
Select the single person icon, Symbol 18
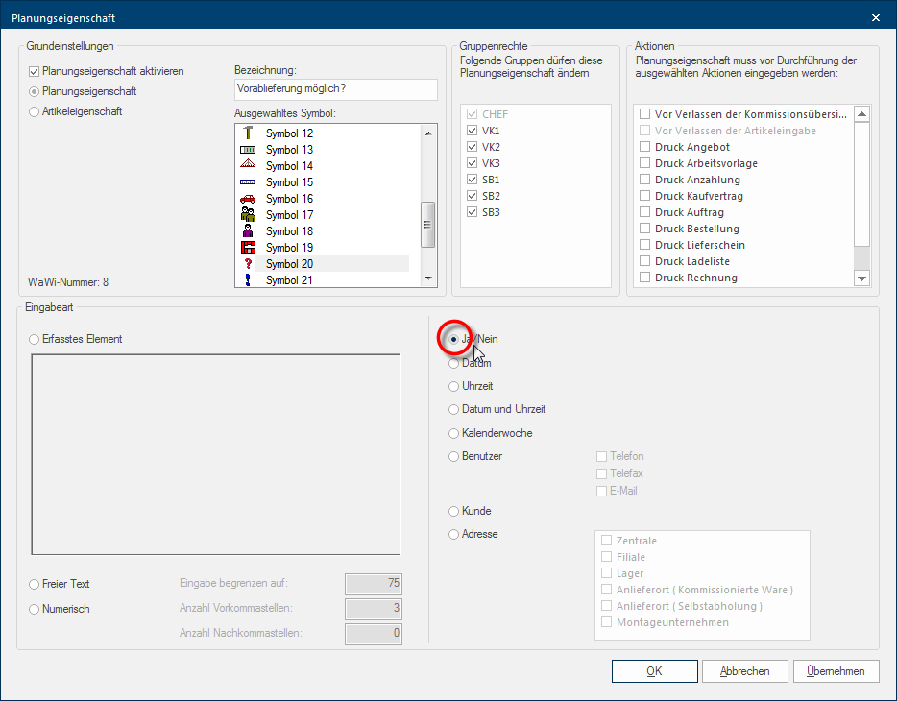tap(248, 231)
